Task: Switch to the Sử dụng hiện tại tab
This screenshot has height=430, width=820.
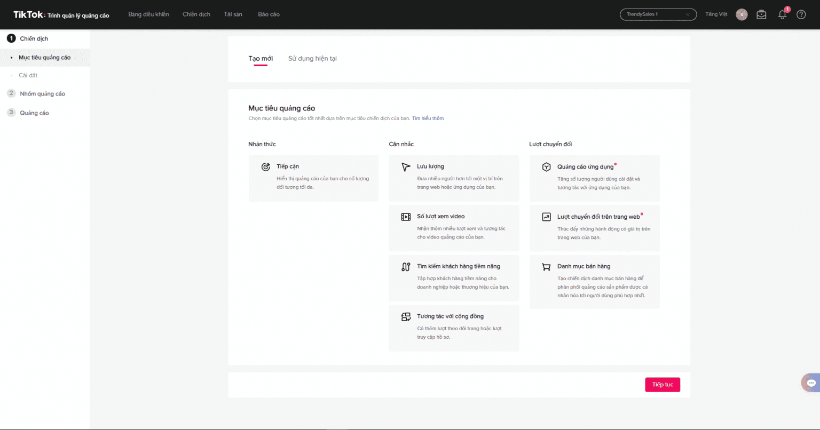Action: [312, 59]
